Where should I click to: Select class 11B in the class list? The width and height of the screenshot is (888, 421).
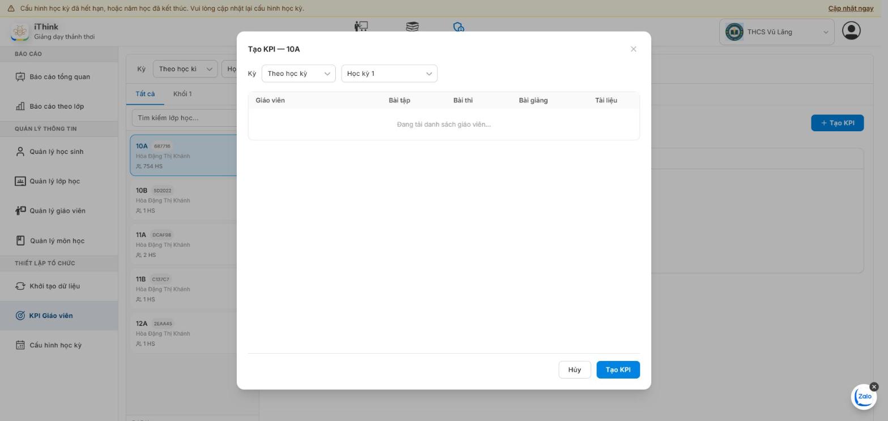[x=183, y=289]
